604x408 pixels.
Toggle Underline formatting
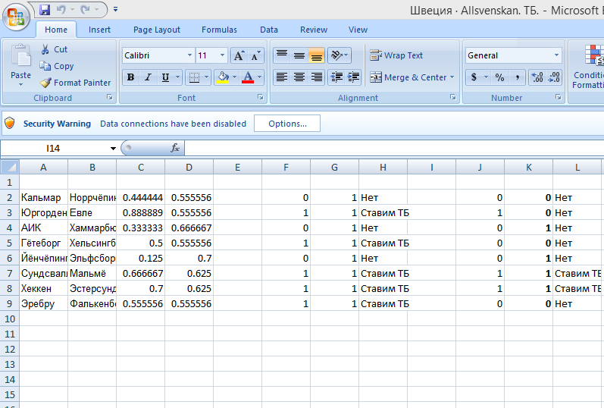(x=166, y=77)
